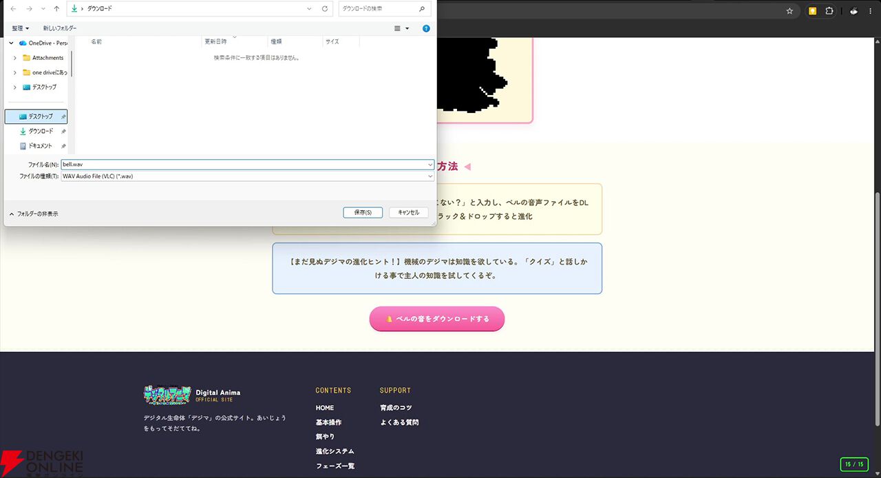Select pinned デスクトップ quick access item
This screenshot has height=478, width=881.
(36, 116)
